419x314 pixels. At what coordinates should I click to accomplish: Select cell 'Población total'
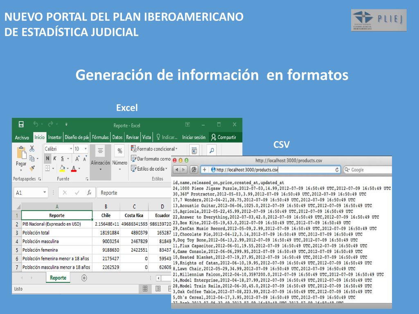(x=56, y=233)
